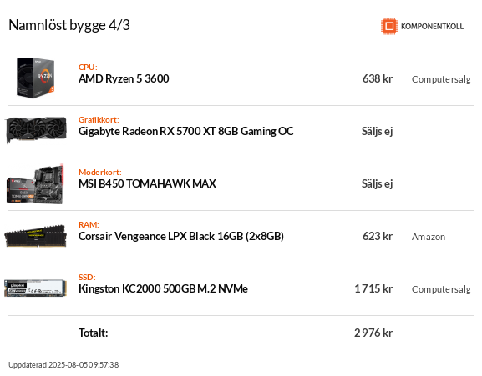The height and width of the screenshot is (376, 482).
Task: Click the Corsair Vengeance RAM sticks image
Action: click(x=35, y=236)
